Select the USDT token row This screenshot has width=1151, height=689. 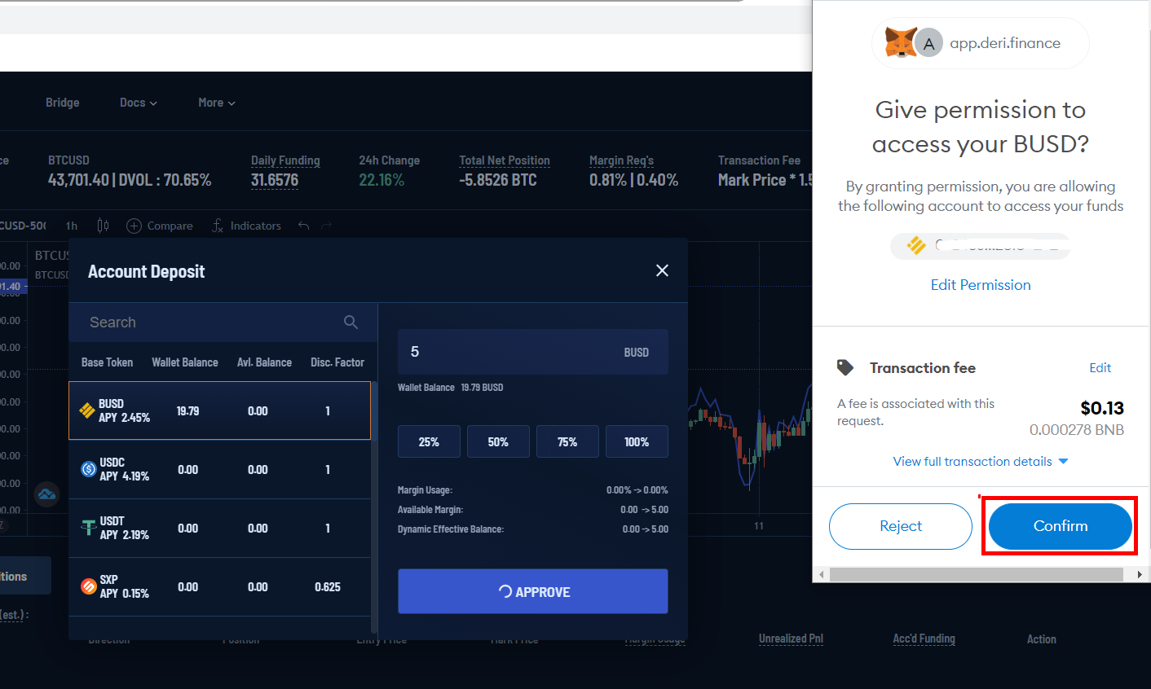[x=220, y=528]
